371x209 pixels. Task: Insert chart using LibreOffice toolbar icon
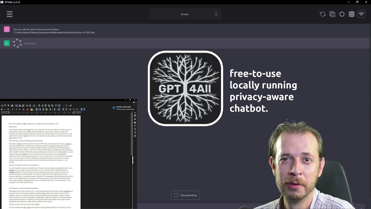20,106
